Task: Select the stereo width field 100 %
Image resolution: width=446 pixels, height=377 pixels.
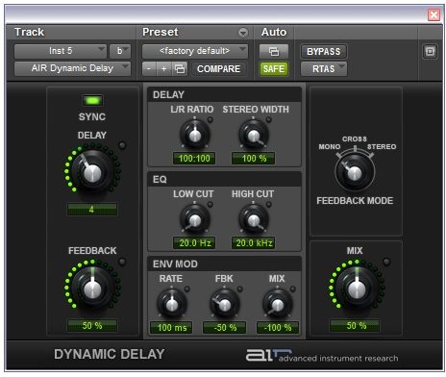Action: pyautogui.click(x=254, y=159)
